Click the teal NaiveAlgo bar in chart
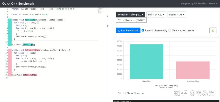Screen dimensions: 220x102 pos(146,62)
